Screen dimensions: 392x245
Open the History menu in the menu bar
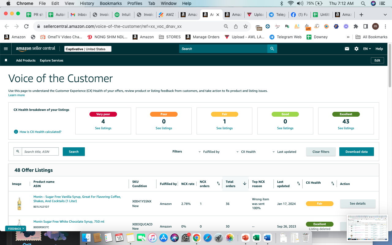coord(87,3)
